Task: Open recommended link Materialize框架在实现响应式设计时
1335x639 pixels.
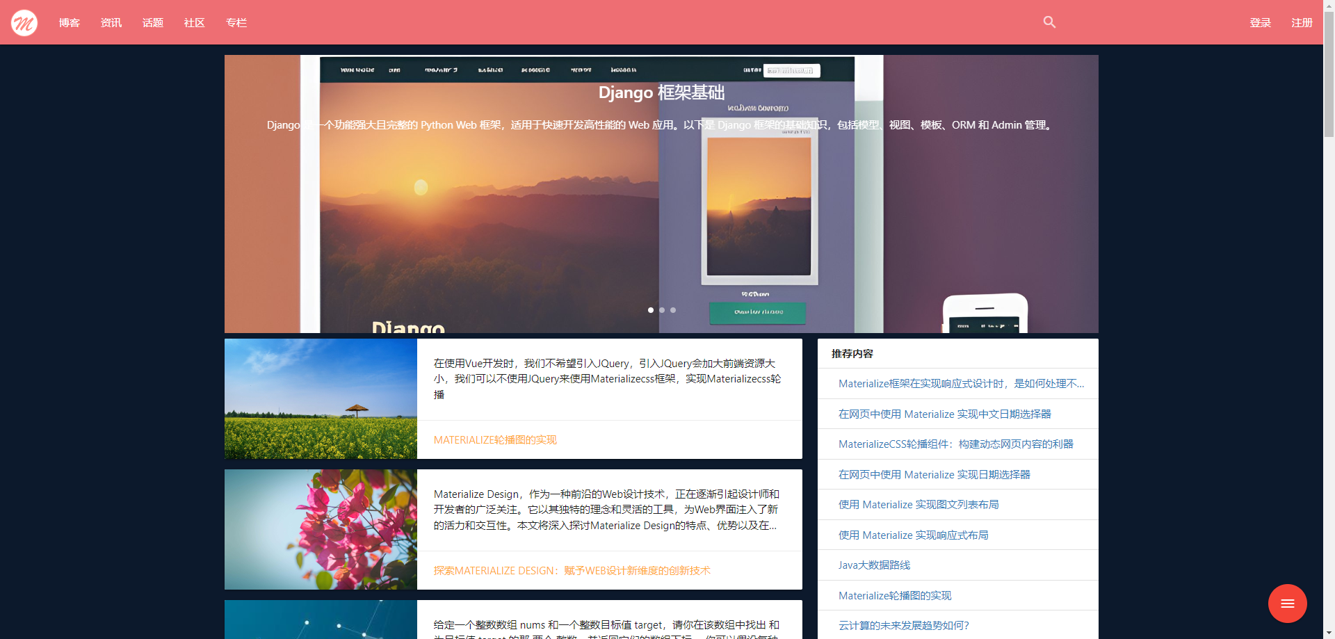Action: (x=961, y=384)
